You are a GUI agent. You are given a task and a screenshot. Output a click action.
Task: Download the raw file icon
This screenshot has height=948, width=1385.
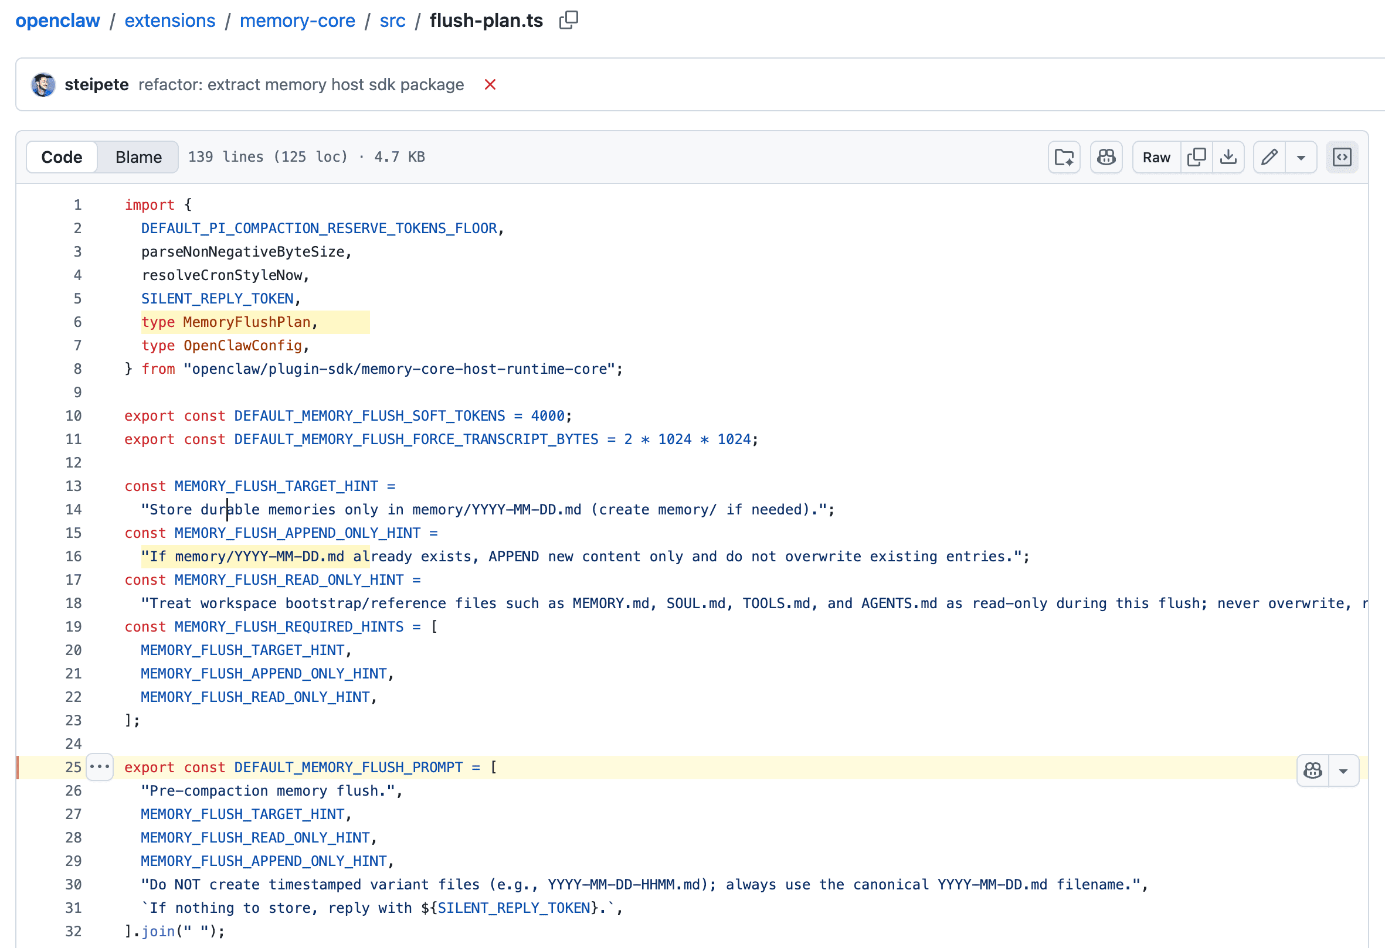[x=1228, y=157]
